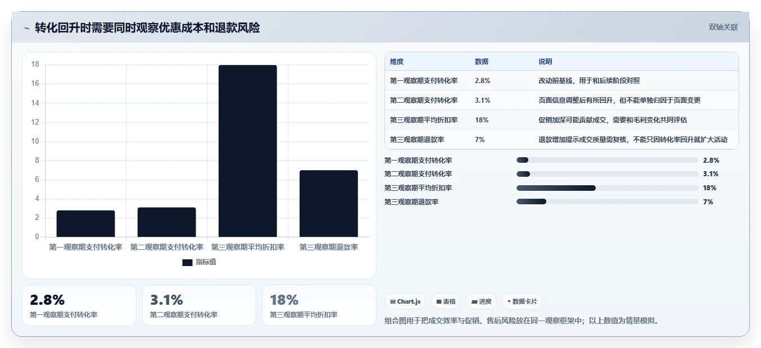Click the 进度 chip
This screenshot has height=348, width=761.
pos(481,301)
